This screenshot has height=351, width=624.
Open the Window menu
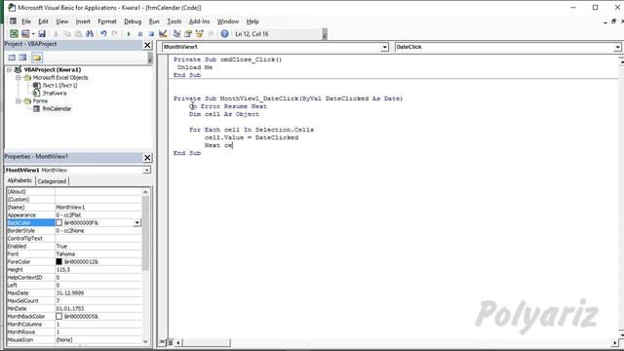pyautogui.click(x=227, y=21)
